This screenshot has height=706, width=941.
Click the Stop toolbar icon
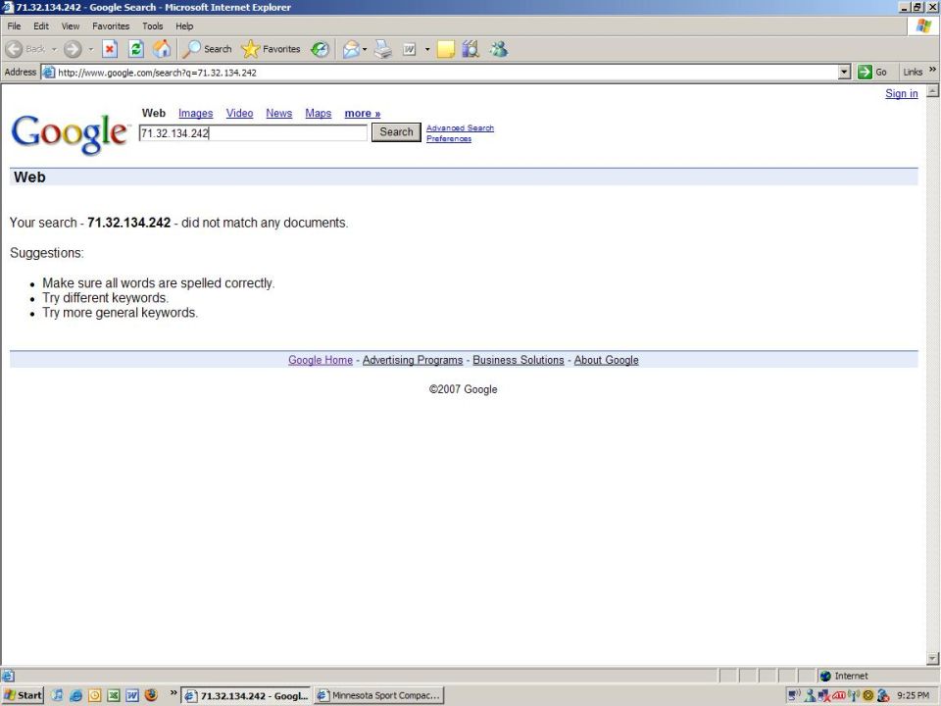pos(109,49)
